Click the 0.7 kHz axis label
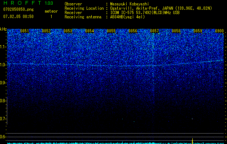 tap(3, 119)
